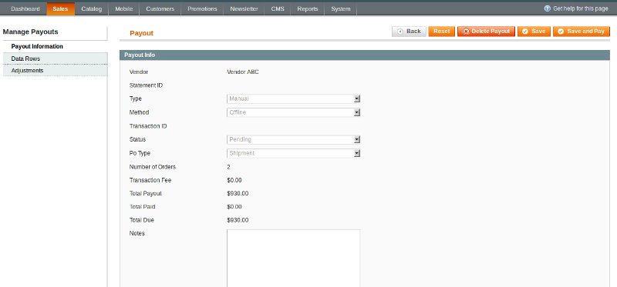Select the Payout Information tab
This screenshot has width=617, height=287.
pos(55,47)
